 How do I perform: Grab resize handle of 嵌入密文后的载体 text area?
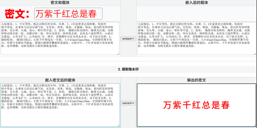tap(118, 125)
